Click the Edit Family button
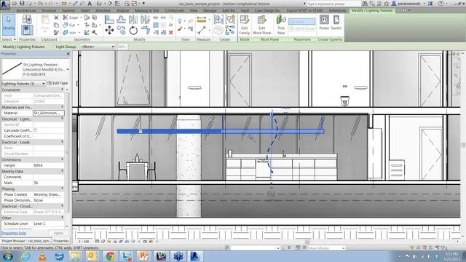The width and height of the screenshot is (466, 262). 245,25
